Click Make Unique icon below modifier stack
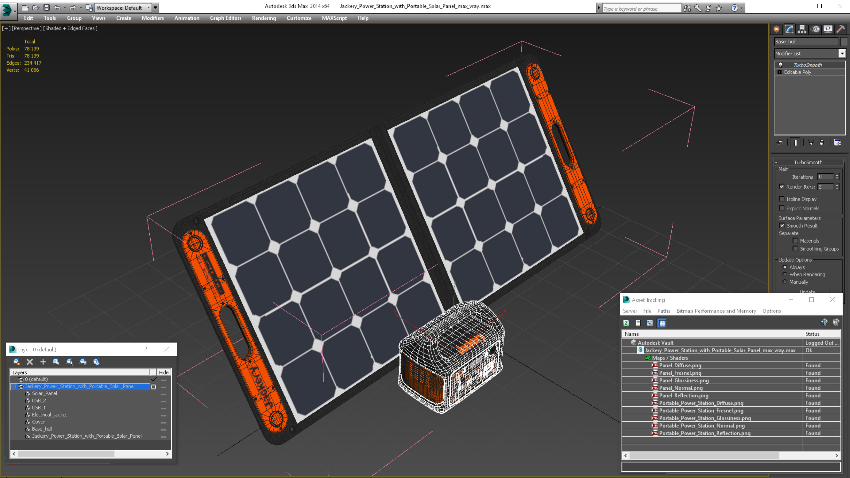The image size is (850, 478). [x=811, y=143]
